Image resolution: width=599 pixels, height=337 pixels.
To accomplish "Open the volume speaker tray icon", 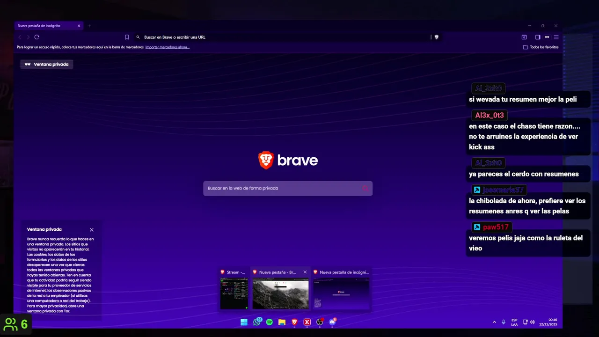I will click(532, 322).
